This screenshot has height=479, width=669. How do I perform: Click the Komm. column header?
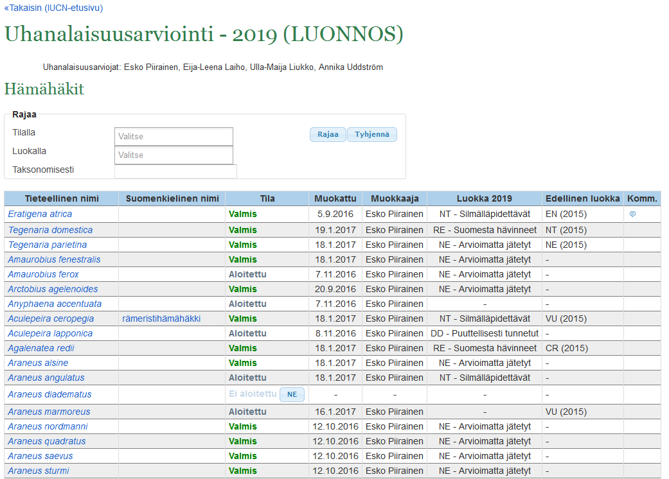(x=642, y=198)
